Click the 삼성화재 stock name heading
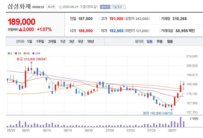Image resolution: width=203 pixels, height=138 pixels. 19,6
